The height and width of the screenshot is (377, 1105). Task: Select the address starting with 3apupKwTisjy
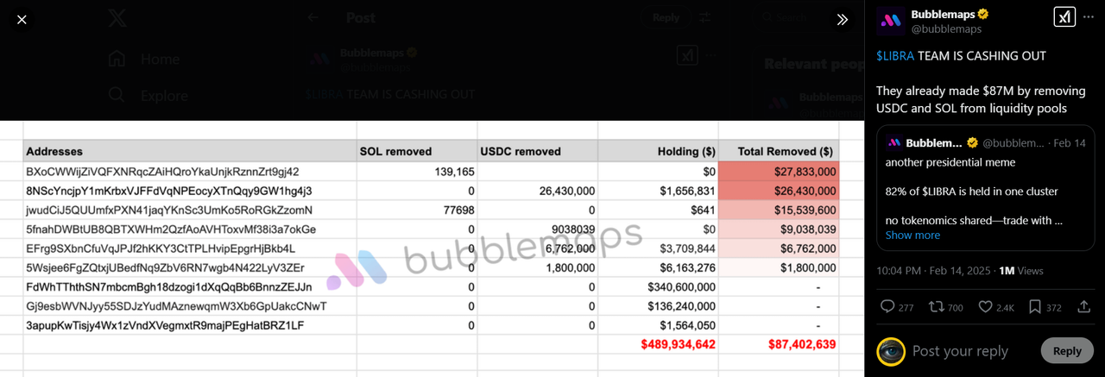(x=165, y=325)
